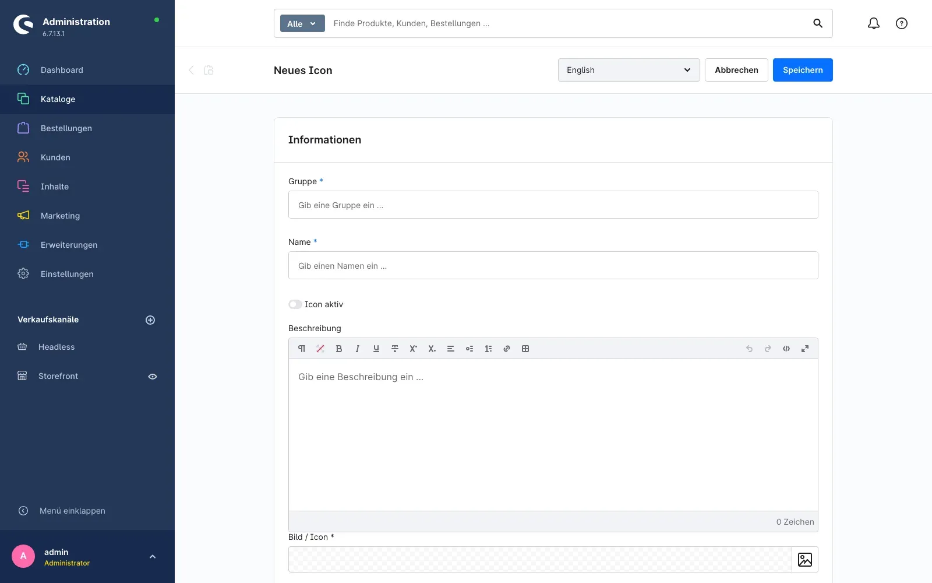The width and height of the screenshot is (932, 583).
Task: Toggle italic formatting
Action: point(358,349)
